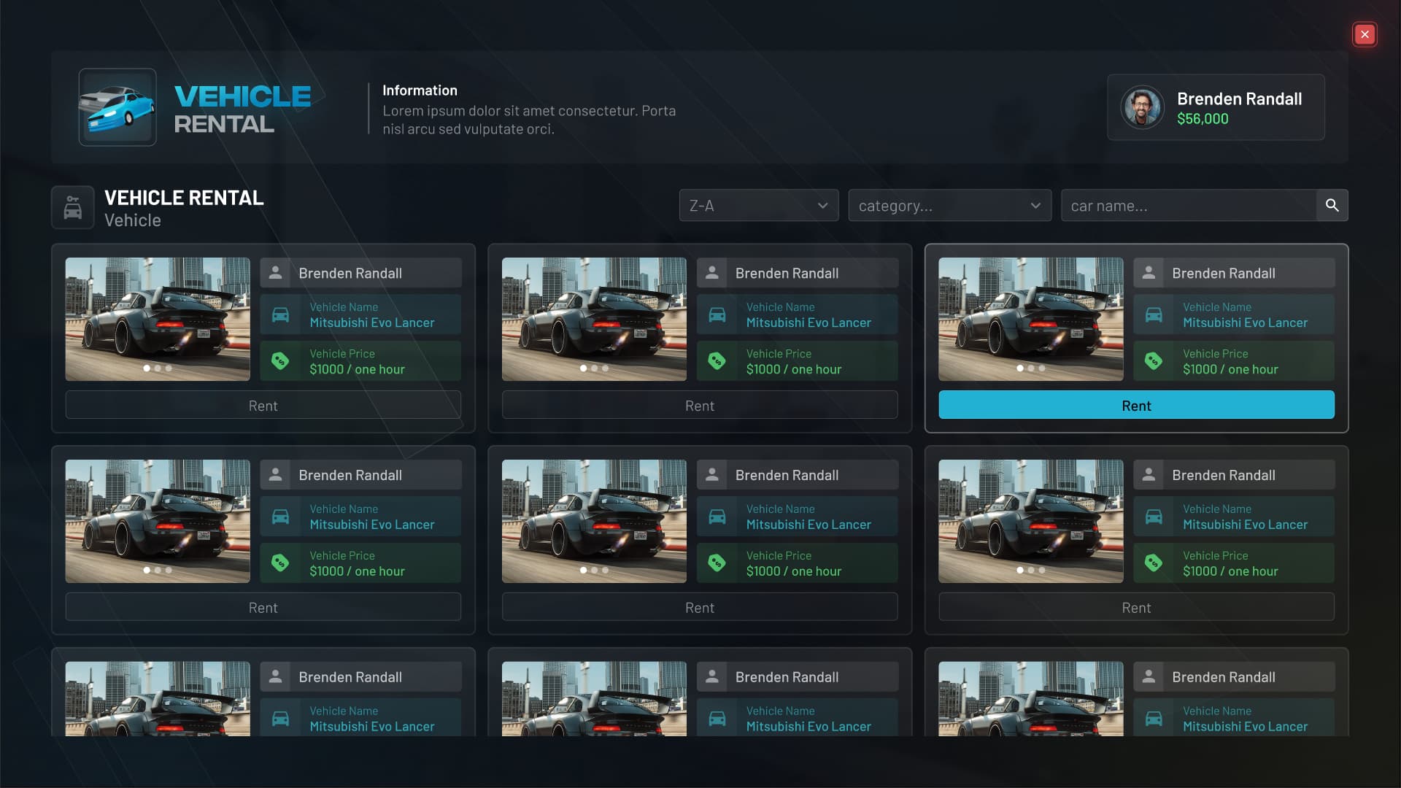Click Brenden Randall's profile avatar photo

[1142, 107]
